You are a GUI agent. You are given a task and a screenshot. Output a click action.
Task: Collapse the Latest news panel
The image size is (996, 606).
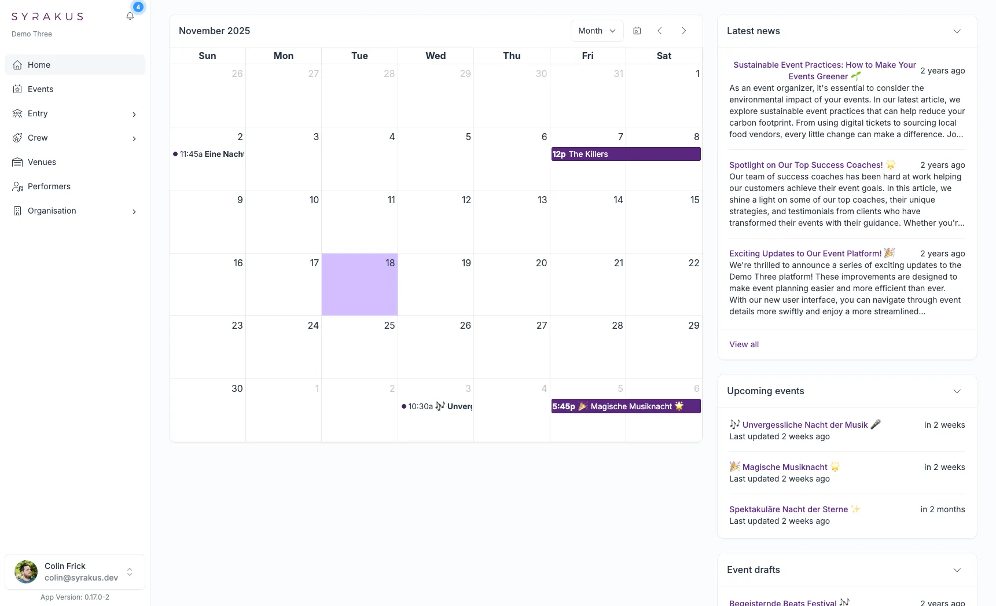tap(957, 31)
